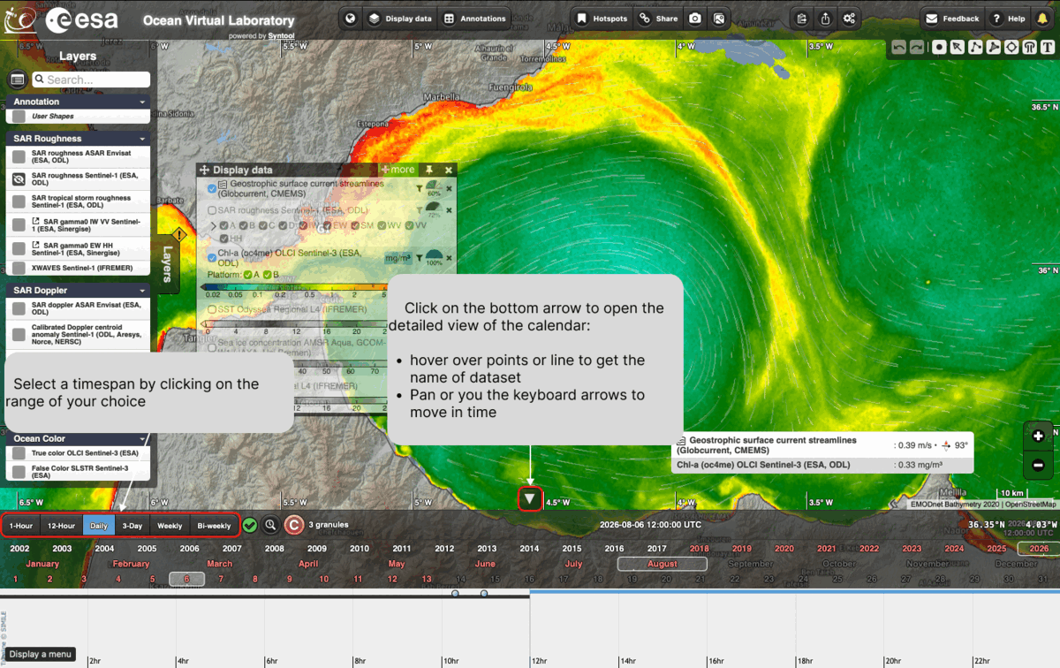The image size is (1060, 668).
Task: Take a screenshot with the camera icon
Action: tap(695, 19)
